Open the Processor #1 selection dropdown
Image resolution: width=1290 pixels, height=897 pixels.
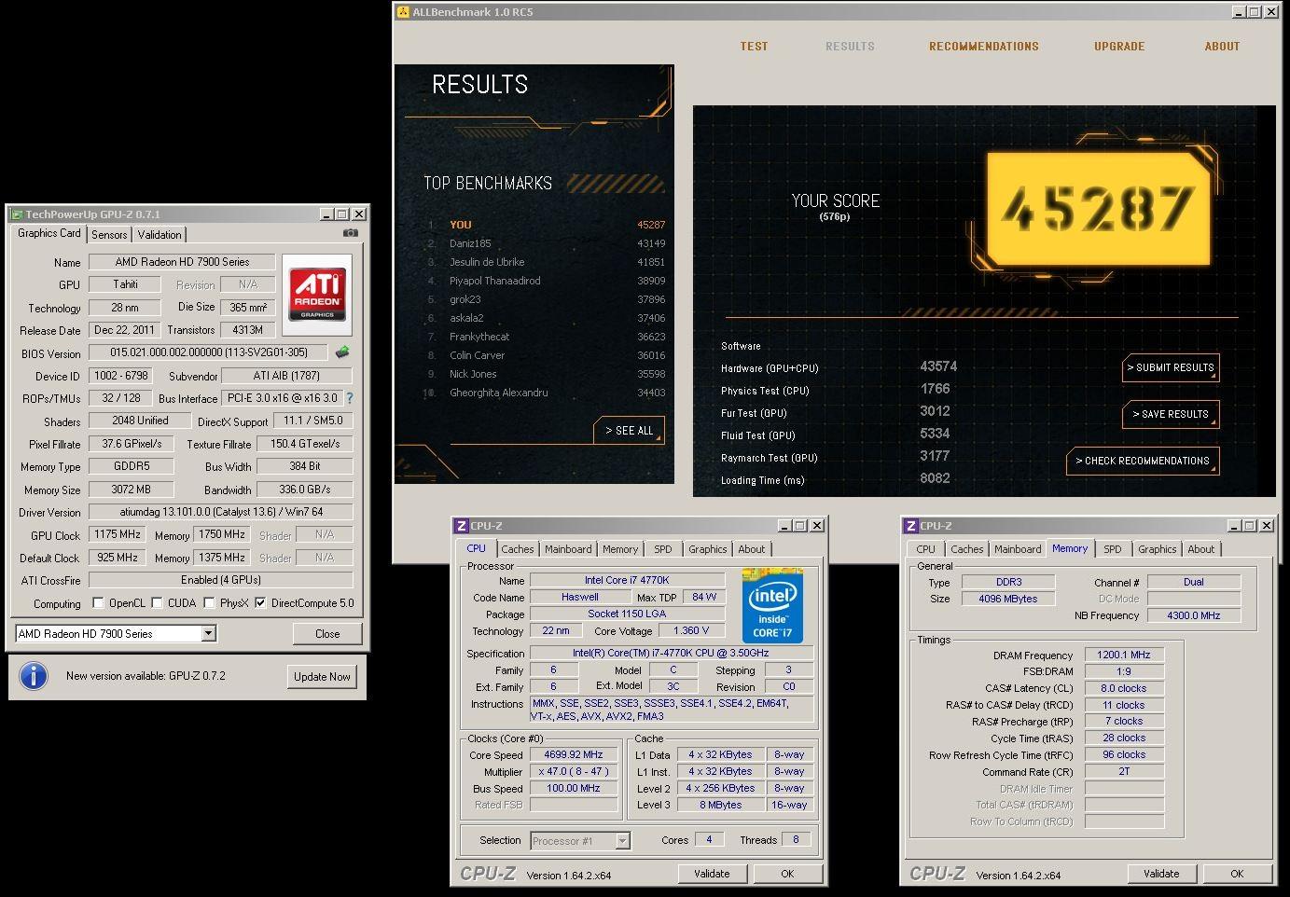pos(622,841)
